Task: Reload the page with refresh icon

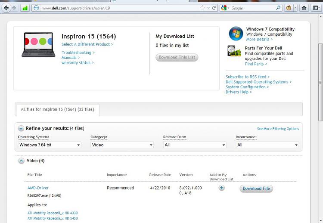Action: 214,8
